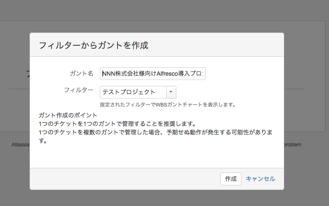Click the ガント作成のポイント heading text
Image resolution: width=329 pixels, height=206 pixels.
[68, 115]
